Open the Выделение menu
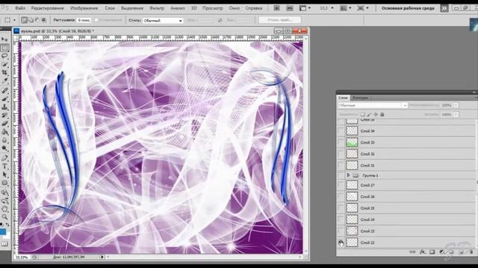478x268 pixels. tap(132, 8)
